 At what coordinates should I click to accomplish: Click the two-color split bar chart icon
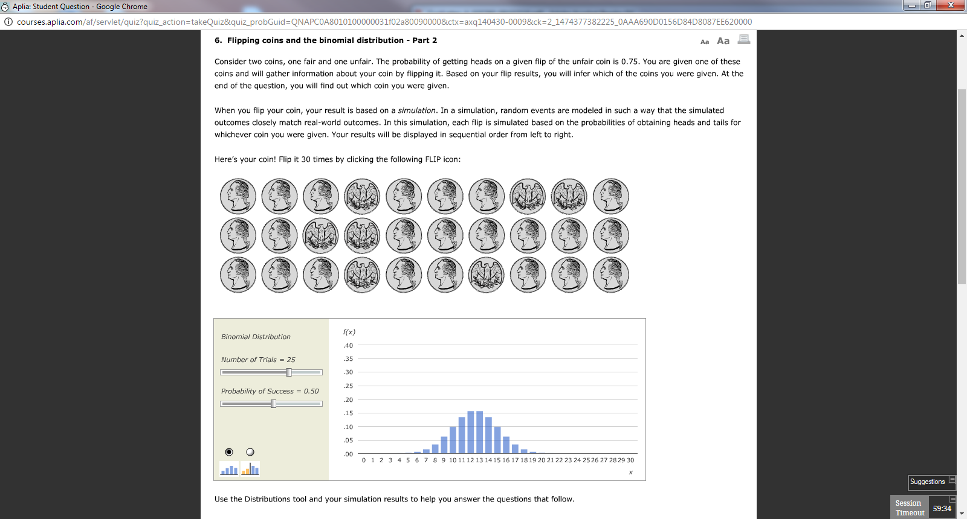coord(250,469)
